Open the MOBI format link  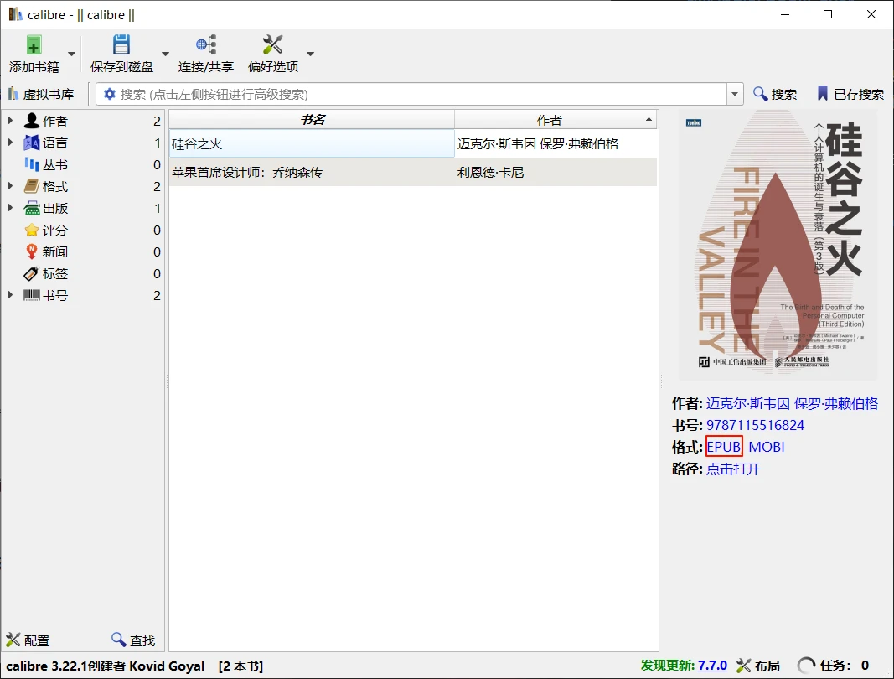767,447
